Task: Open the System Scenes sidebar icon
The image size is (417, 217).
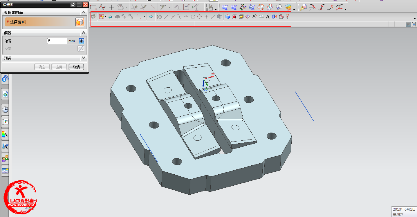Action: click(5, 170)
